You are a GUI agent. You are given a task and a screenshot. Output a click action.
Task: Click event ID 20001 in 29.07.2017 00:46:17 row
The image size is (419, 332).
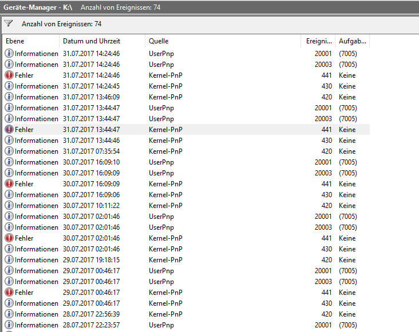click(x=323, y=271)
